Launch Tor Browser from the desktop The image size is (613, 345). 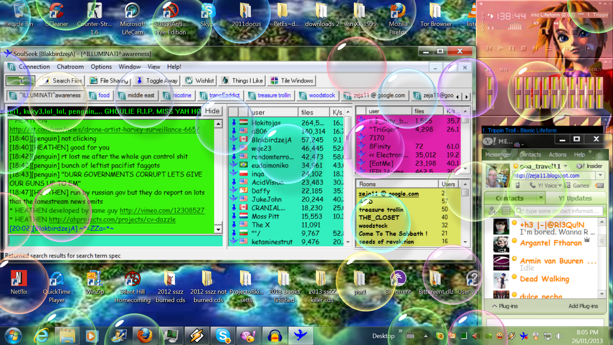click(x=436, y=15)
